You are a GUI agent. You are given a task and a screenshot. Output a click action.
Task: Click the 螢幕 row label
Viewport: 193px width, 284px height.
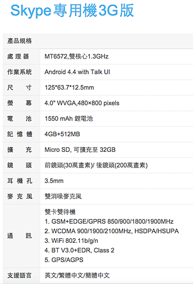click(x=19, y=103)
